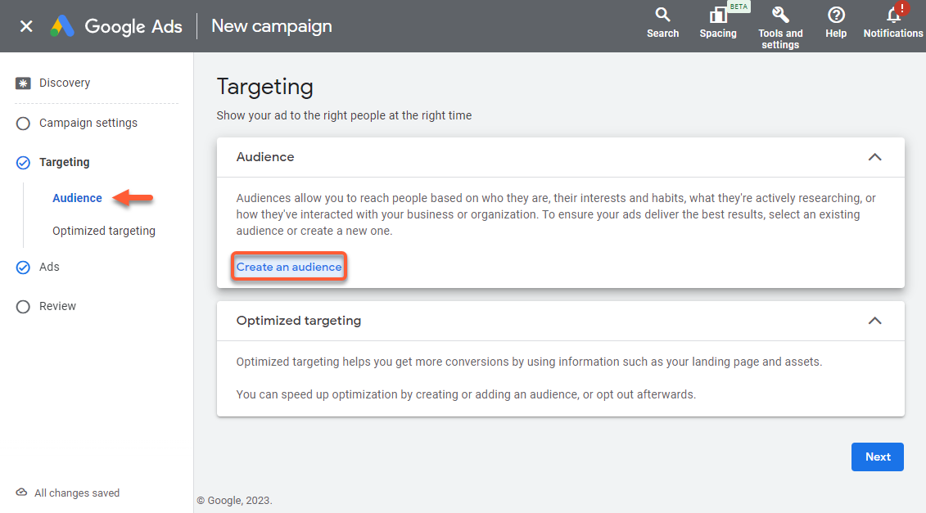The width and height of the screenshot is (926, 513).
Task: Close the new campaign with X
Action: (x=26, y=26)
